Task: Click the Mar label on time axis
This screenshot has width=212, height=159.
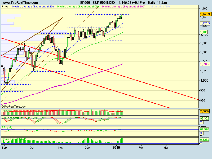Action: click(166, 148)
